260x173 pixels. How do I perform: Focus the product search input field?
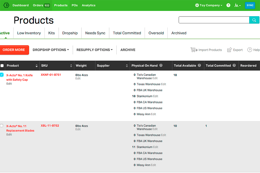click(x=214, y=20)
